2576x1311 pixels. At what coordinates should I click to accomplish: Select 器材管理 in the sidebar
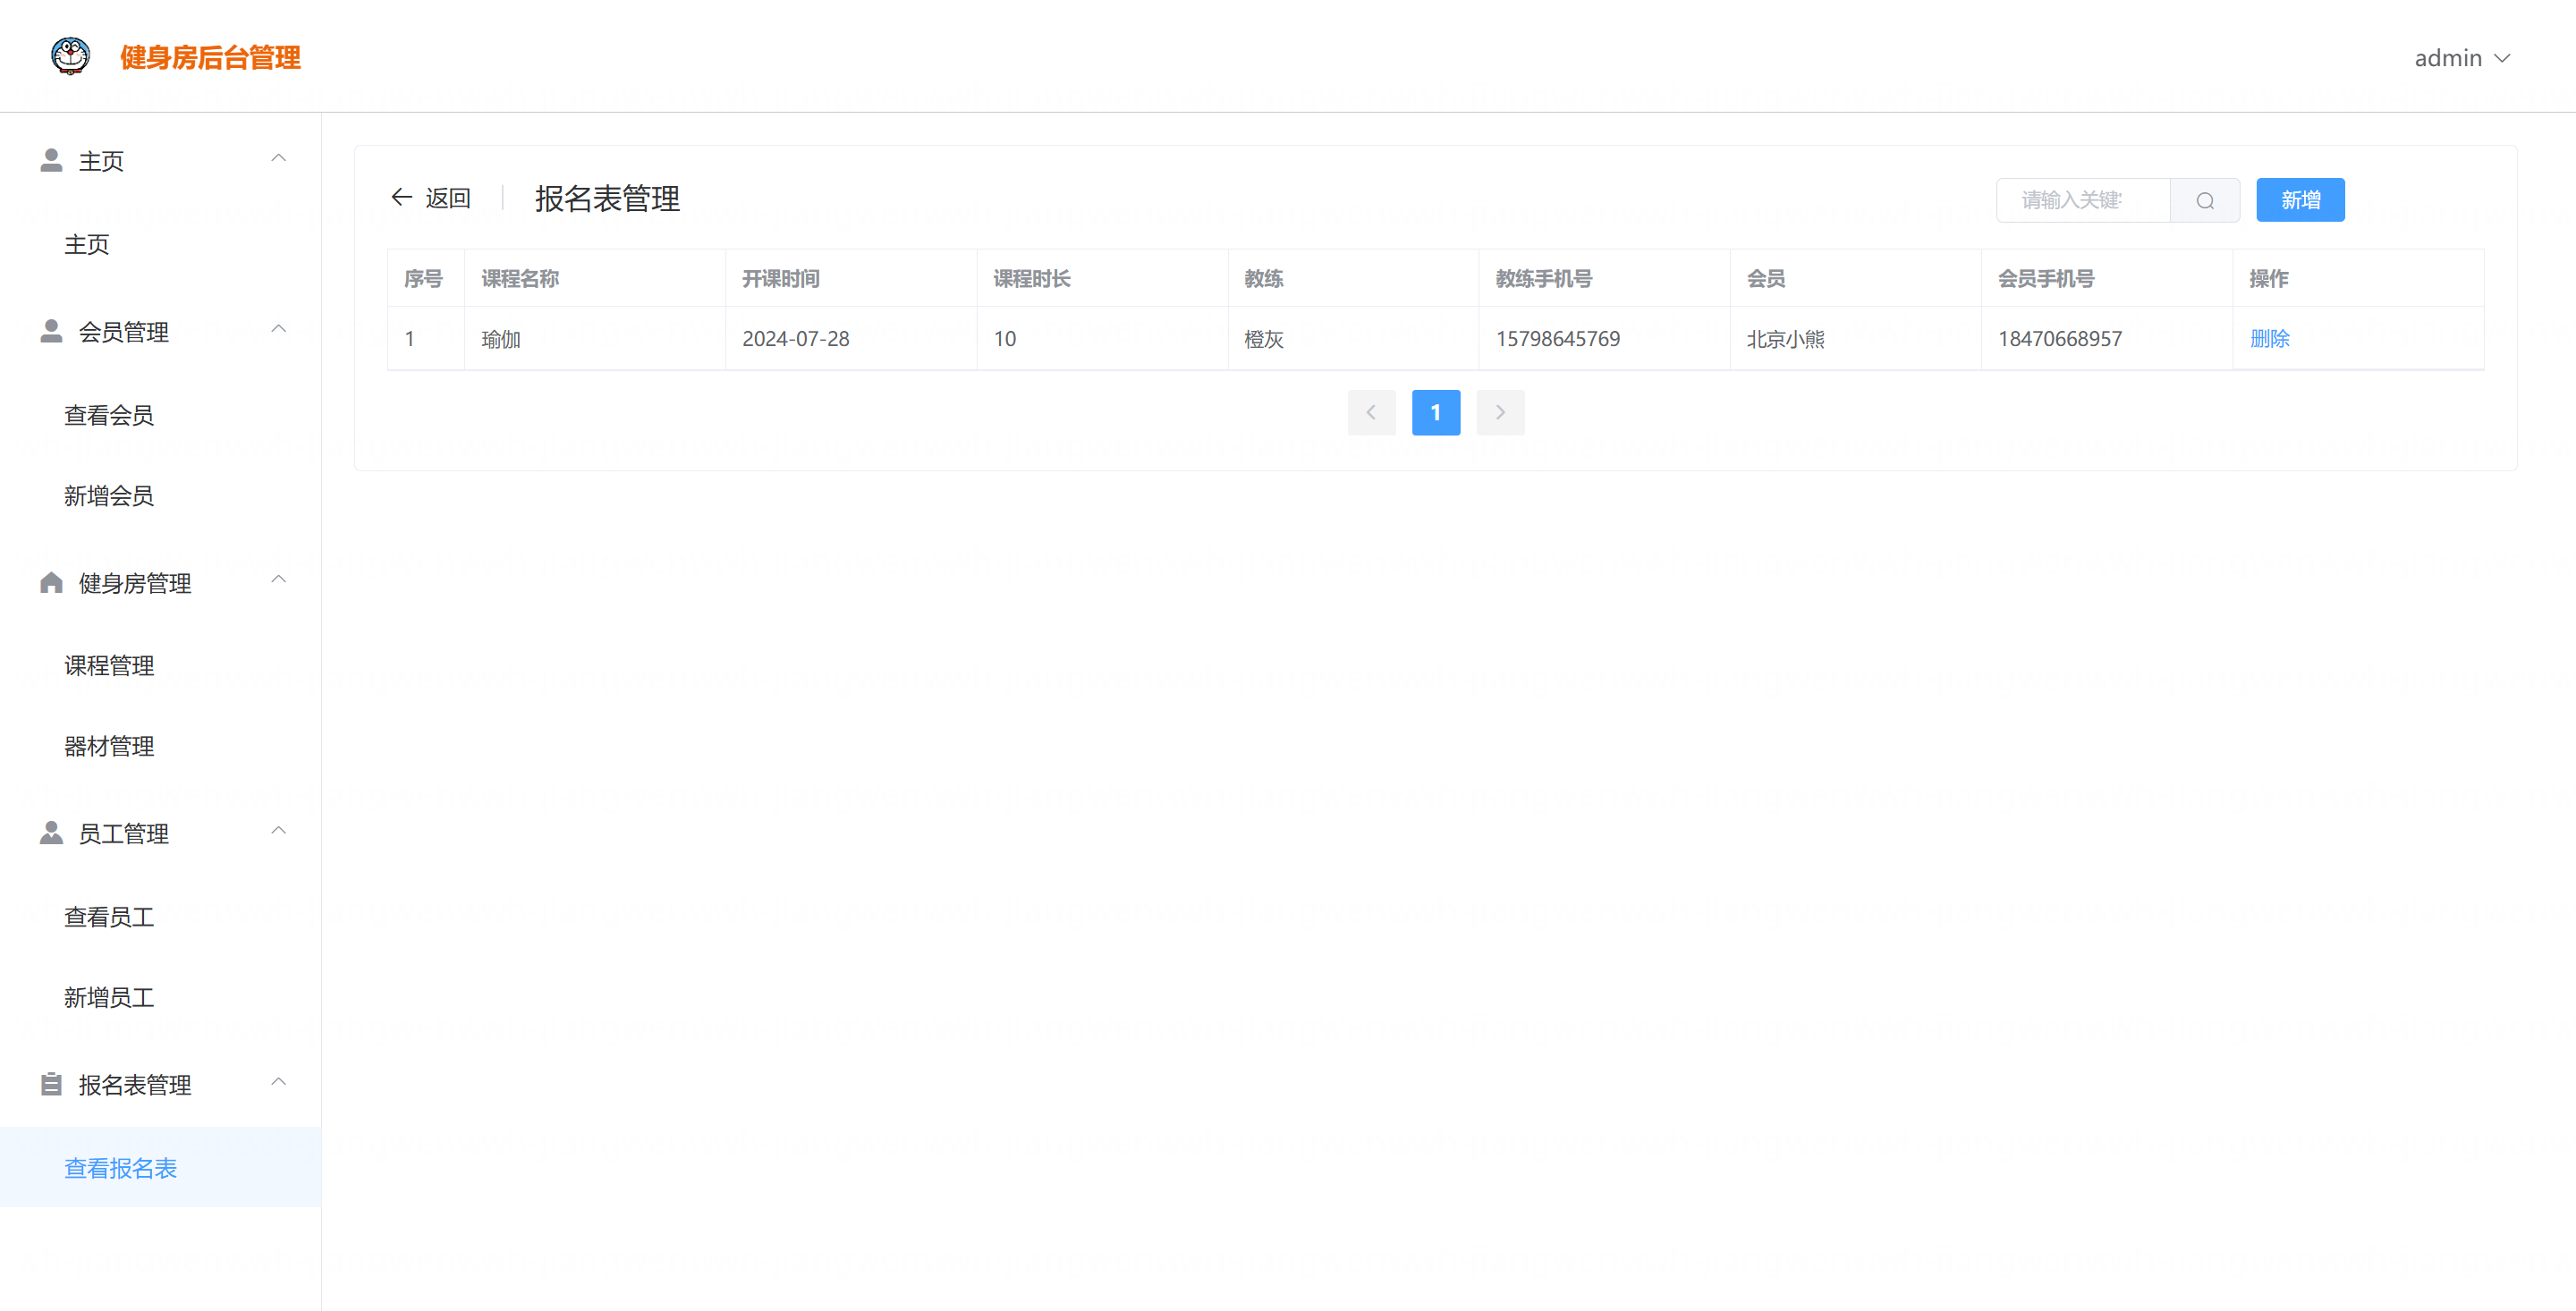109,746
